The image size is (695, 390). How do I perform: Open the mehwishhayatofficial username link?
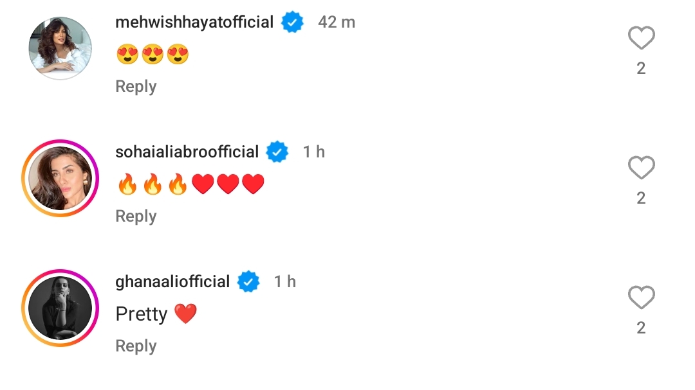pyautogui.click(x=194, y=22)
